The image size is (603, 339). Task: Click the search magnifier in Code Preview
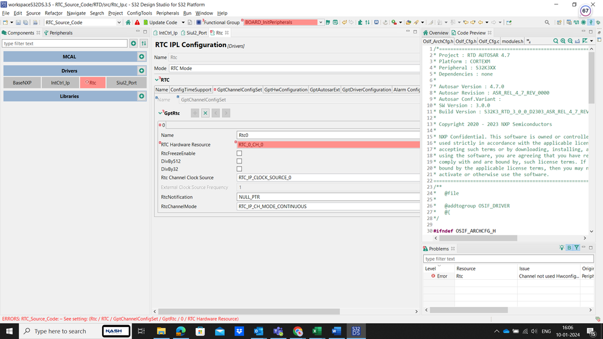pyautogui.click(x=555, y=41)
